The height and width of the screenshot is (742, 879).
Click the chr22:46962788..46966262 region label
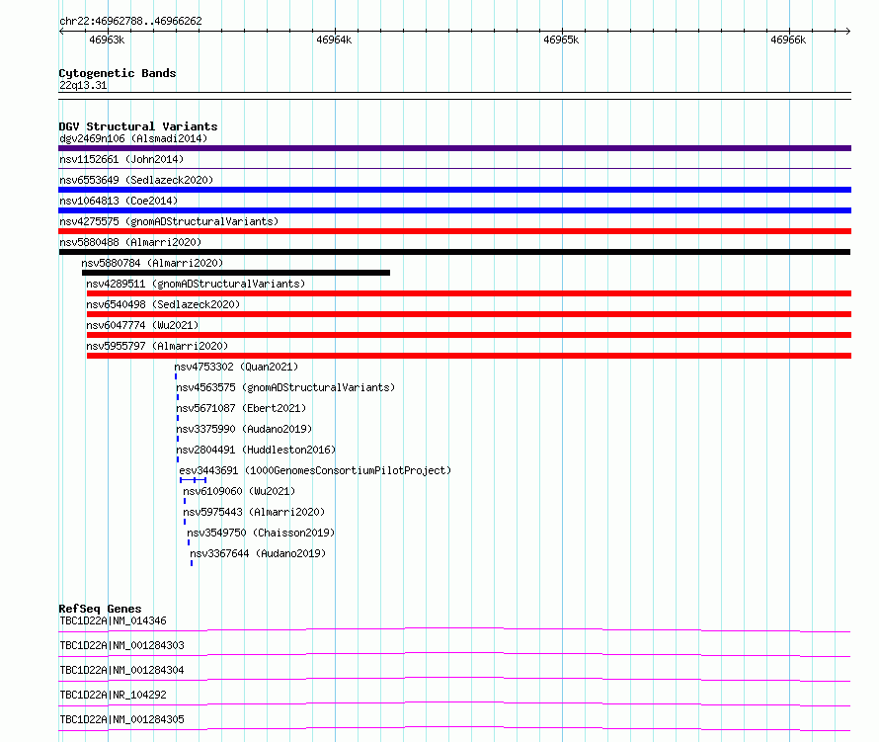tap(130, 21)
